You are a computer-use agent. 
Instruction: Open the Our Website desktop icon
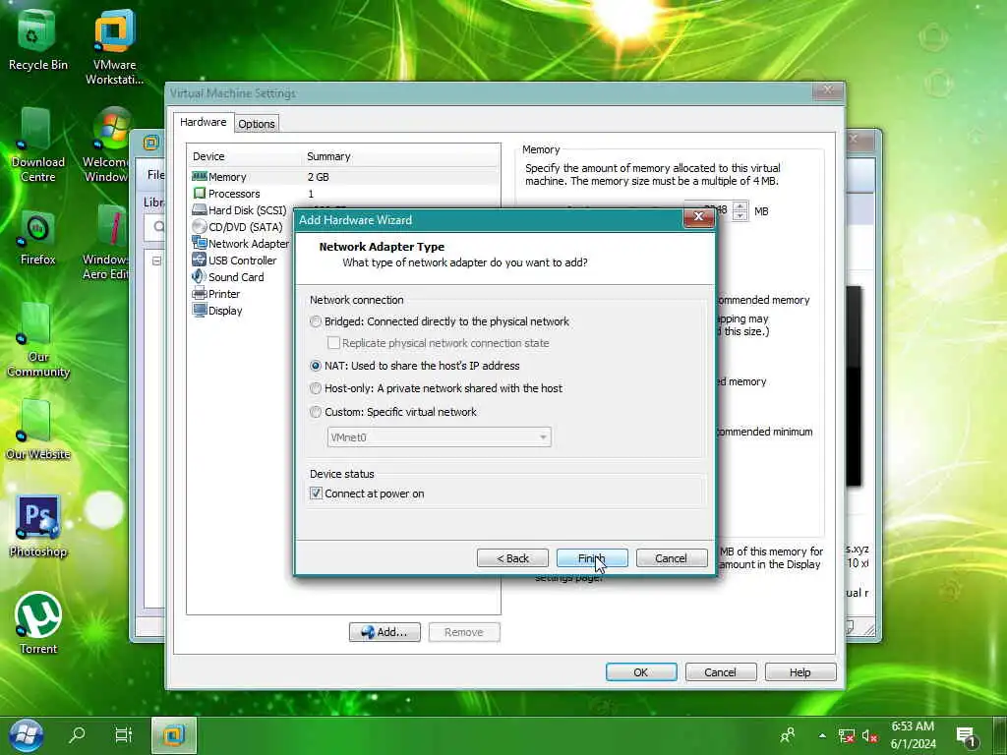tap(37, 431)
